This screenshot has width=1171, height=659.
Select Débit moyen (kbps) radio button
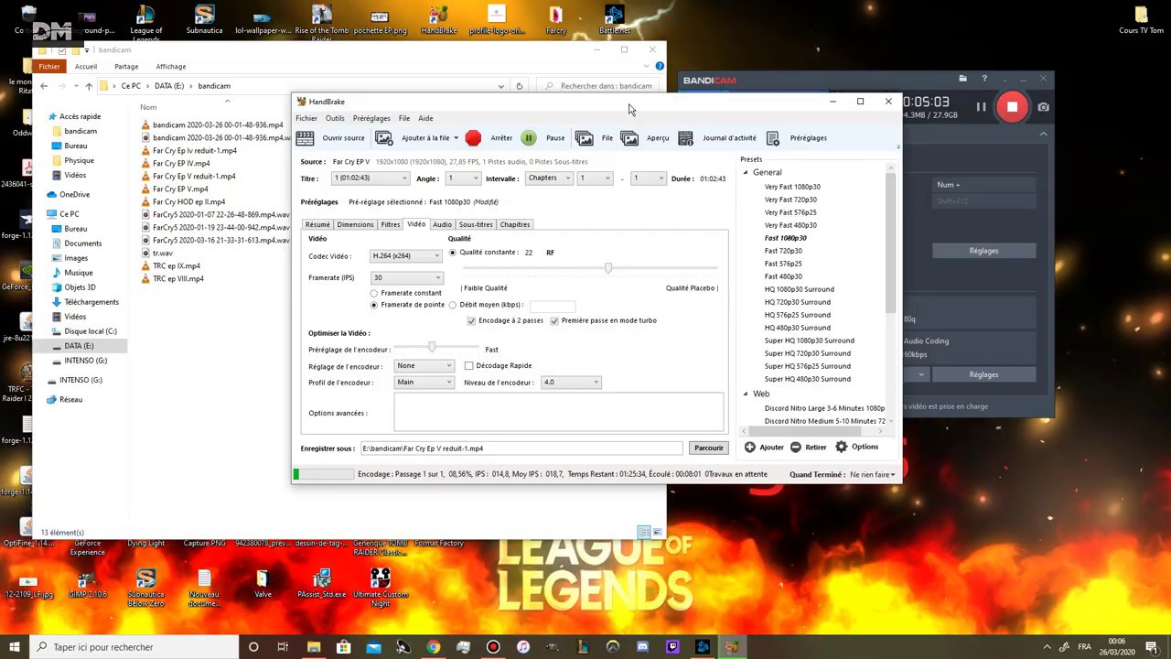click(453, 305)
